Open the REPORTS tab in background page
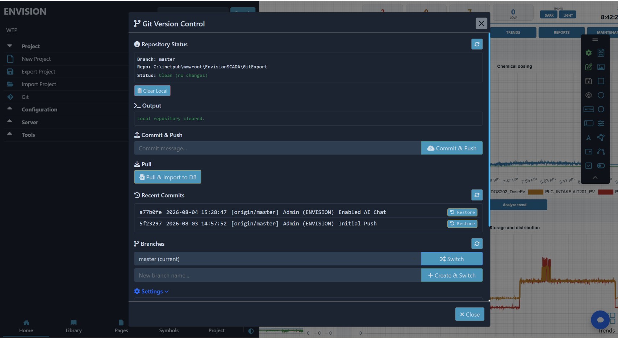Viewport: 618px width, 338px height. pyautogui.click(x=561, y=33)
